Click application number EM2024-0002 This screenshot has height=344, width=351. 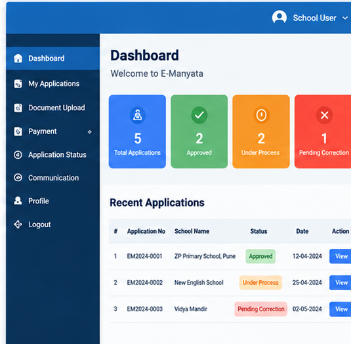point(144,283)
